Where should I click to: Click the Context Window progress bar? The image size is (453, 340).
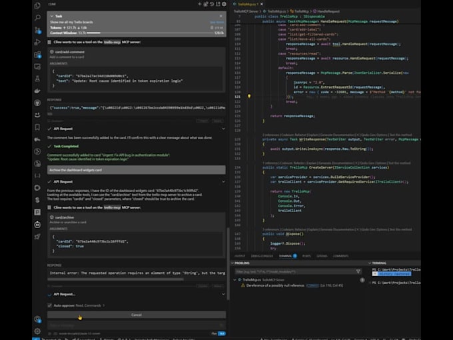pyautogui.click(x=151, y=33)
